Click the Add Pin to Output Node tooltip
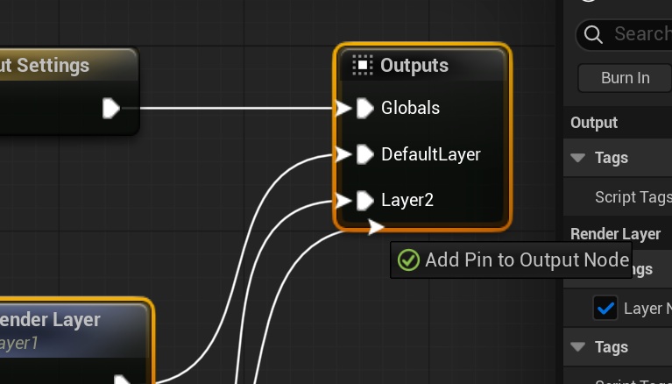The width and height of the screenshot is (672, 384). (526, 260)
